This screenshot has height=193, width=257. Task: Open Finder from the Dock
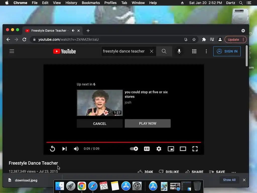[60, 186]
